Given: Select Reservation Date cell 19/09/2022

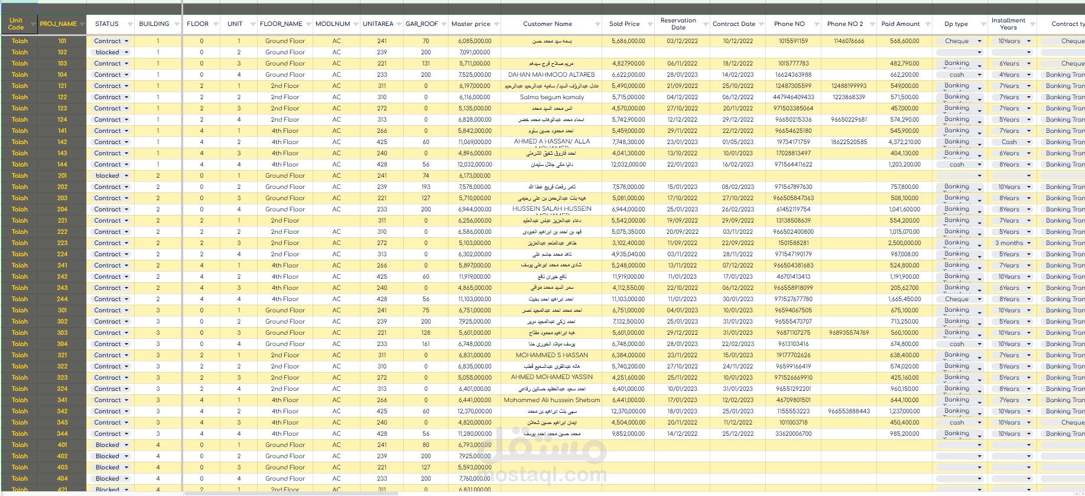Looking at the screenshot, I should tap(682, 221).
